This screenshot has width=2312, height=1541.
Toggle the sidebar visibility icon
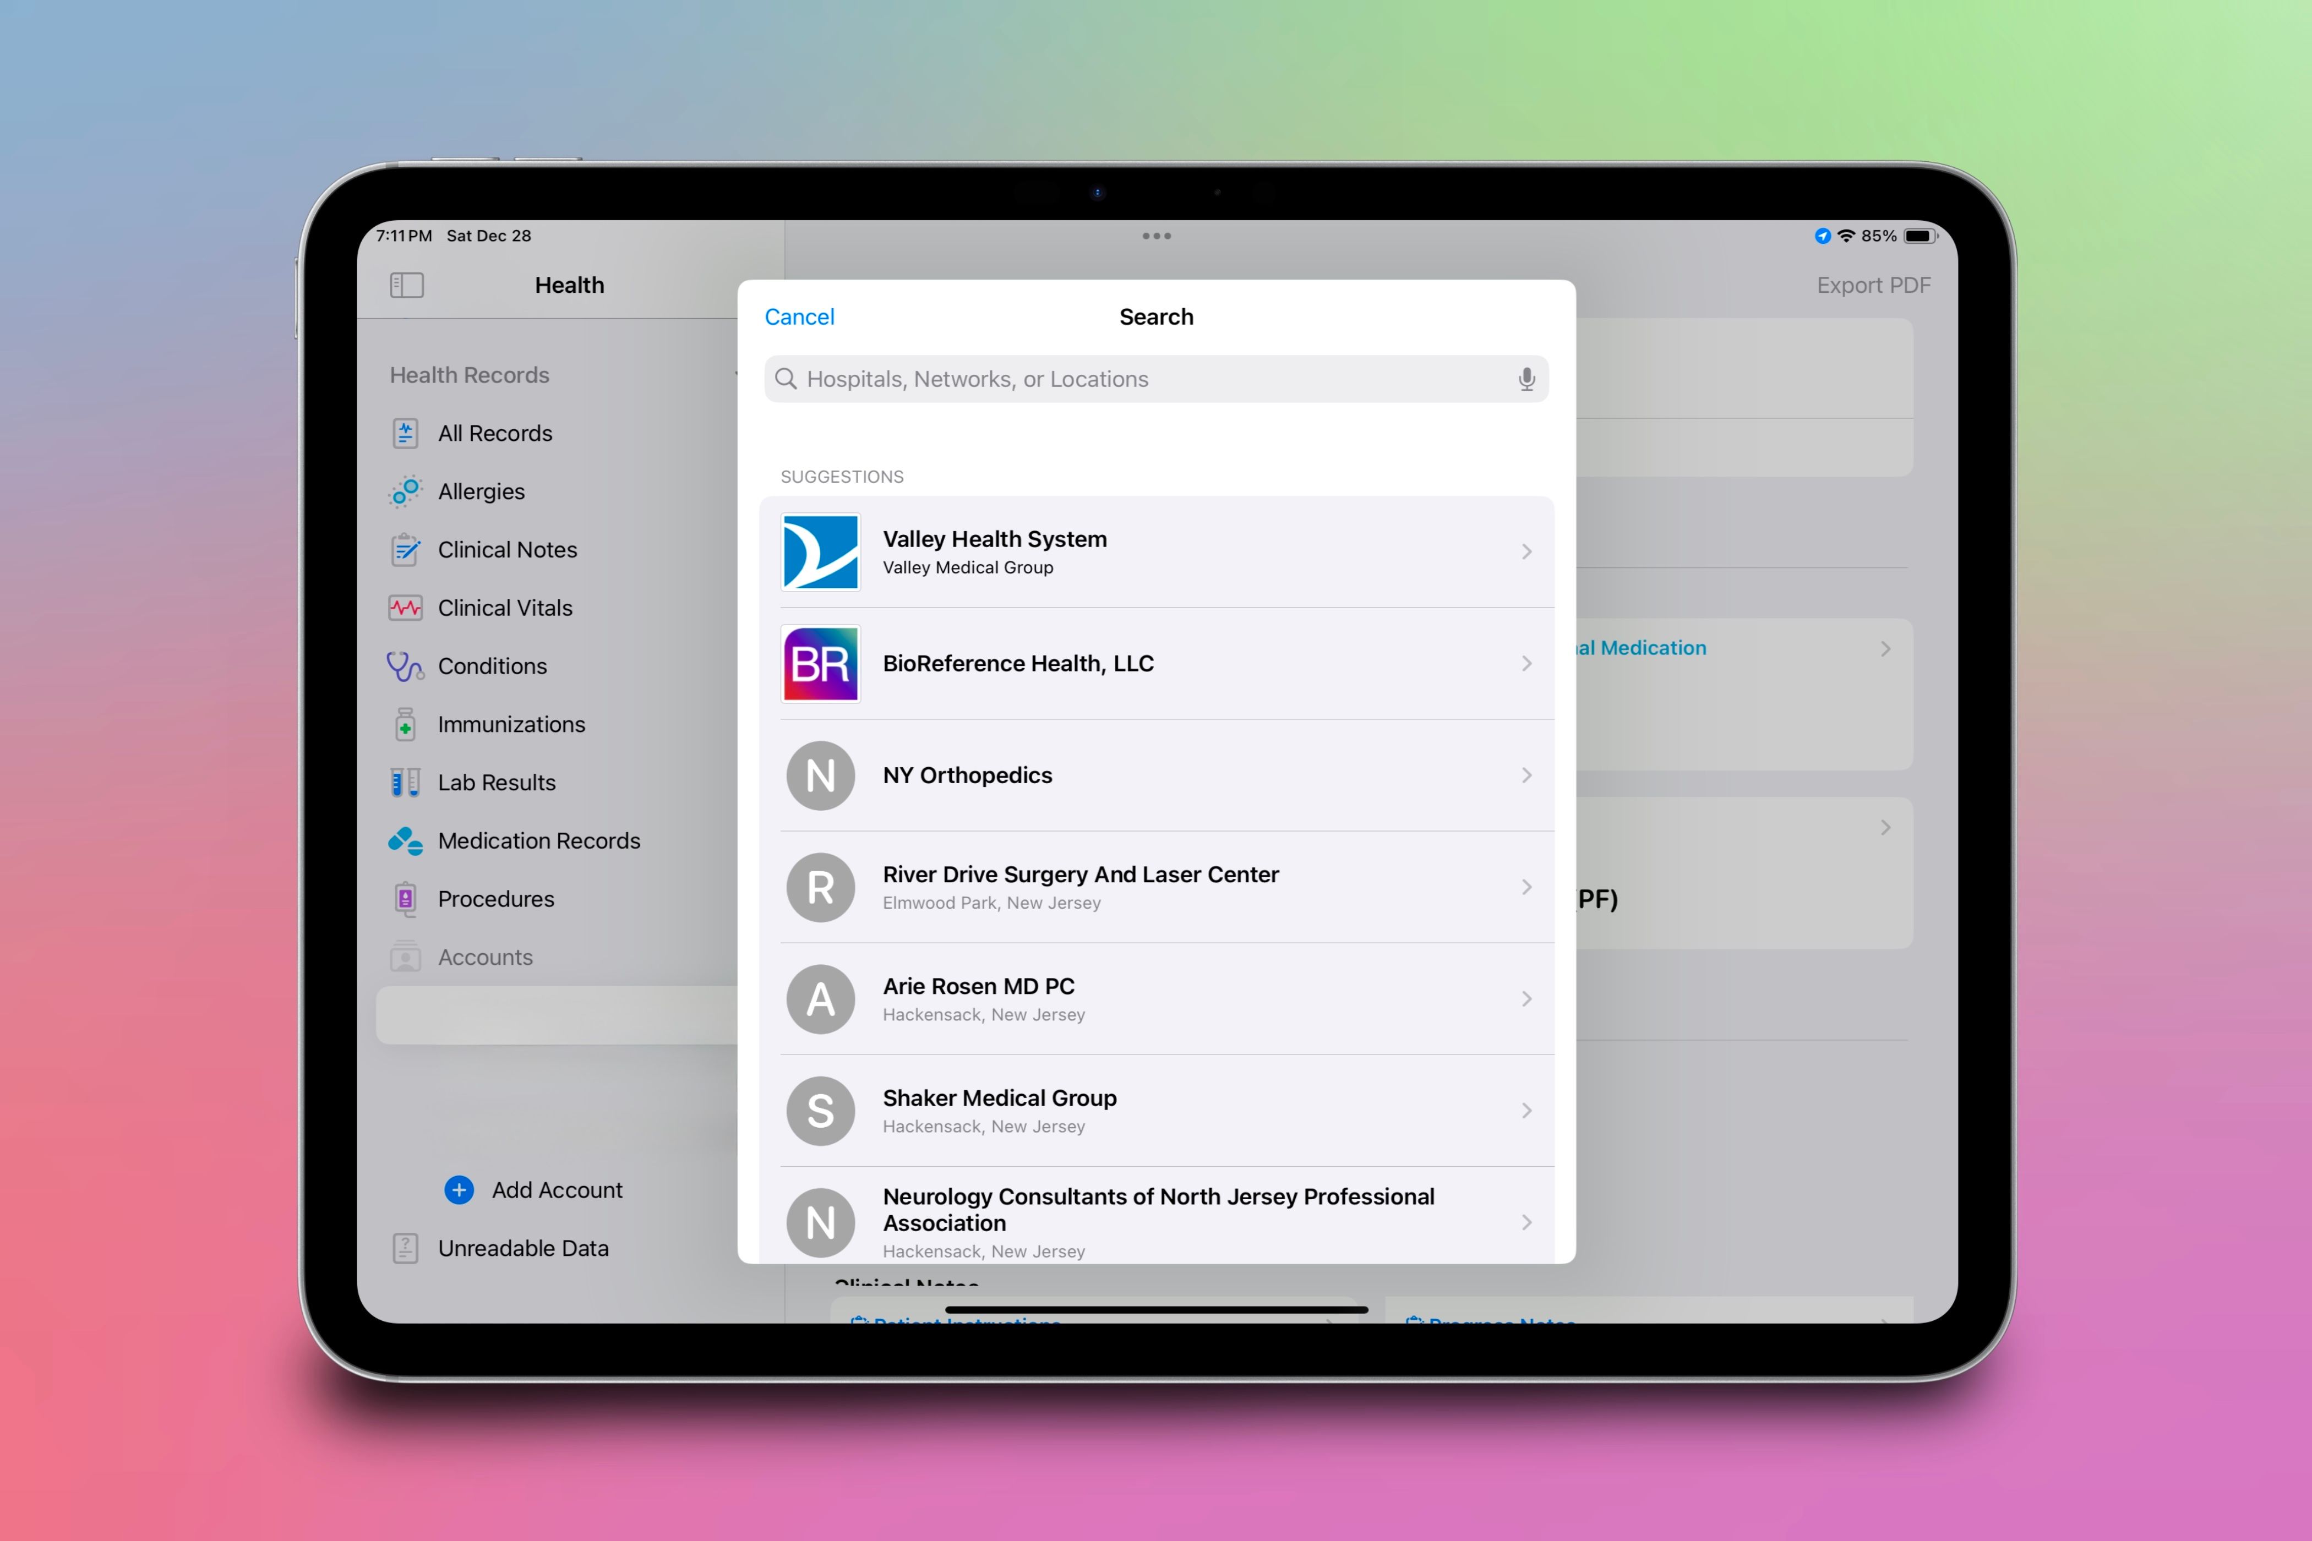pos(406,285)
